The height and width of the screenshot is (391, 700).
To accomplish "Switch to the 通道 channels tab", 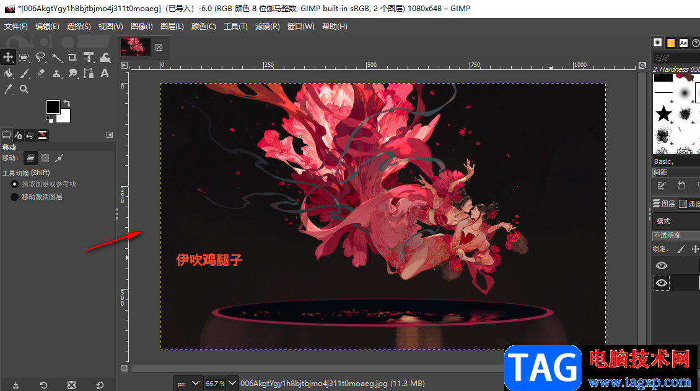I will click(x=689, y=204).
